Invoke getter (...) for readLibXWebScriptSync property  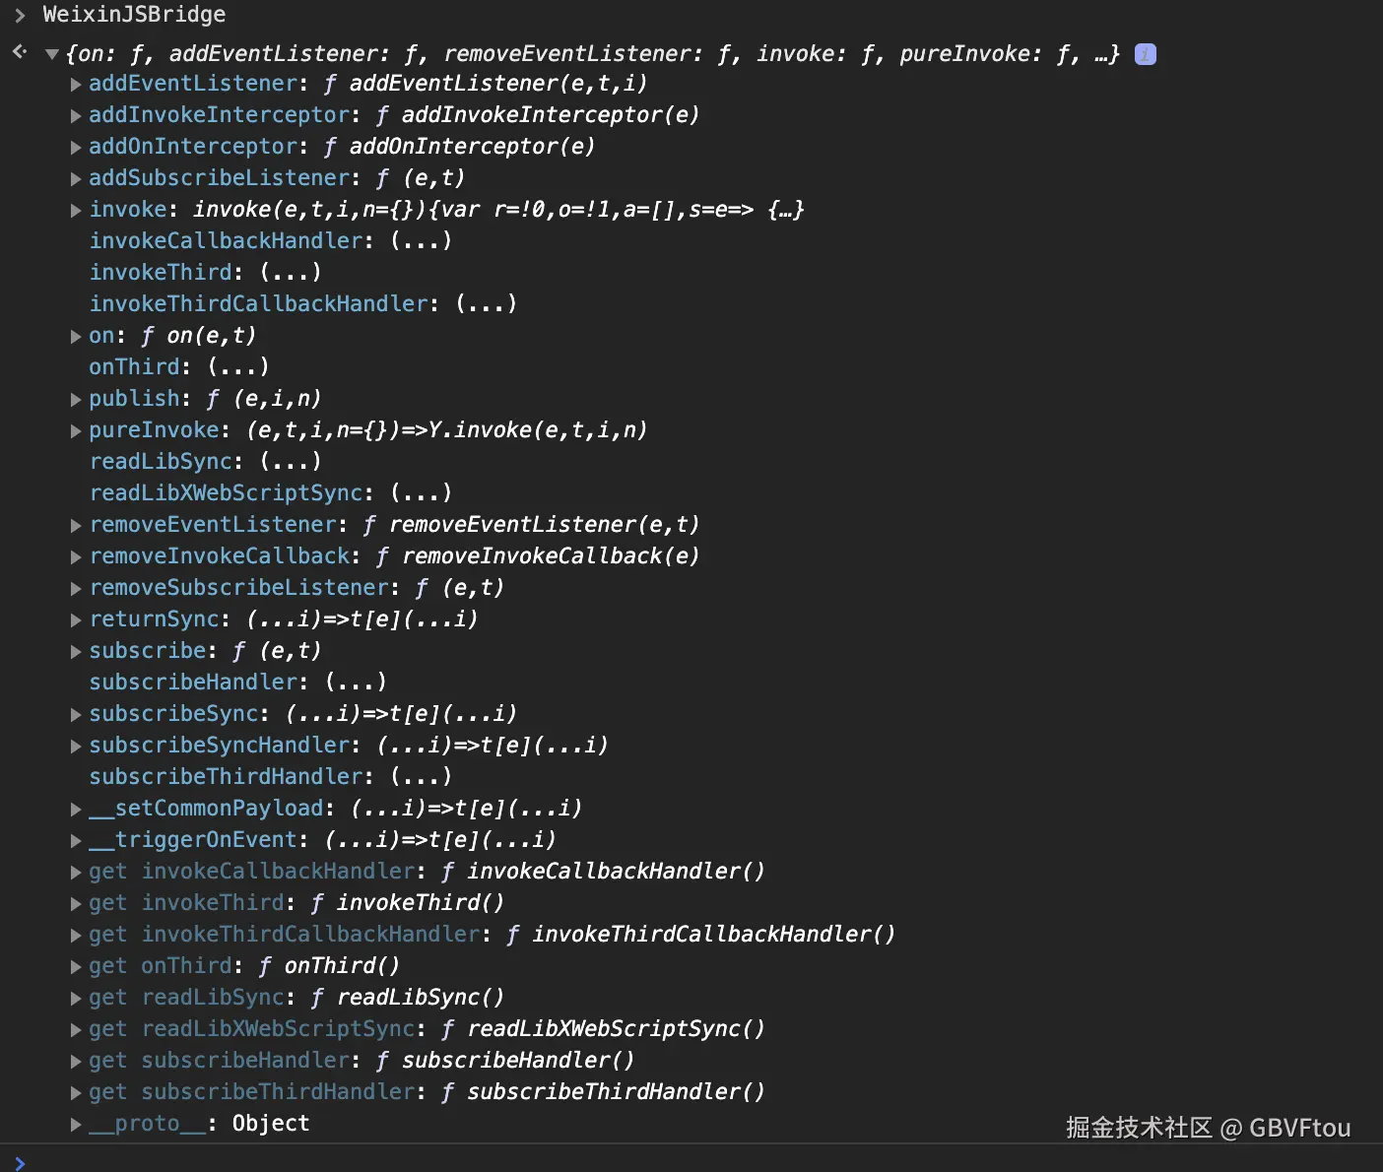421,492
